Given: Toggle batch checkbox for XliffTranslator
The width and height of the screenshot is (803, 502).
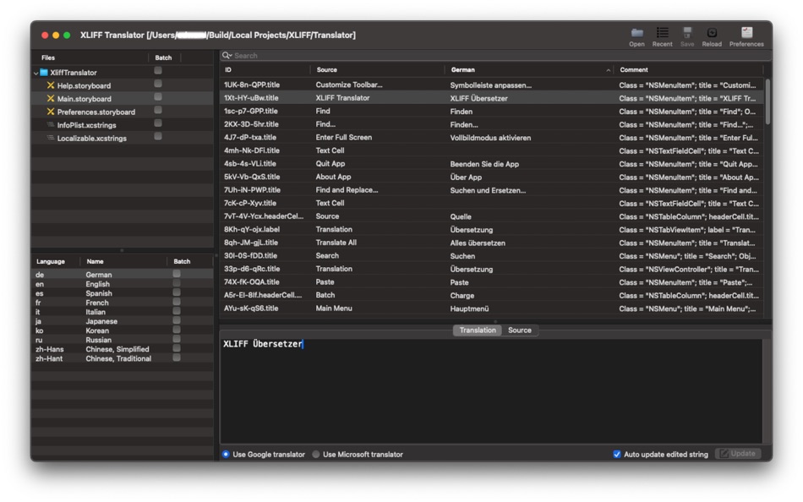Looking at the screenshot, I should (158, 71).
